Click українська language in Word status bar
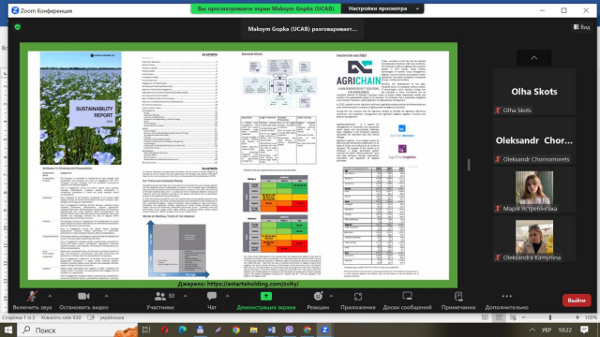 112,317
